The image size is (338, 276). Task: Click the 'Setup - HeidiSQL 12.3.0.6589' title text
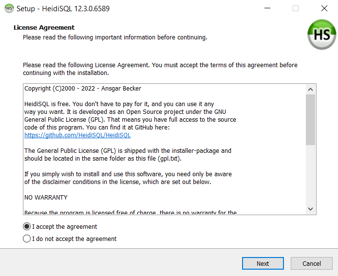click(x=63, y=9)
